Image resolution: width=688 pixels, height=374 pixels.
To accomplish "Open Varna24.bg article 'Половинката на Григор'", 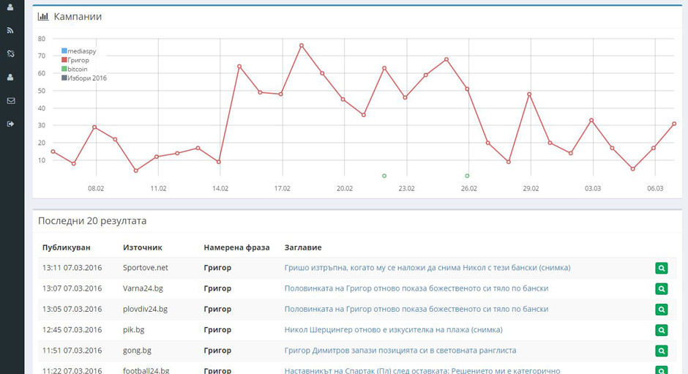I will [416, 288].
